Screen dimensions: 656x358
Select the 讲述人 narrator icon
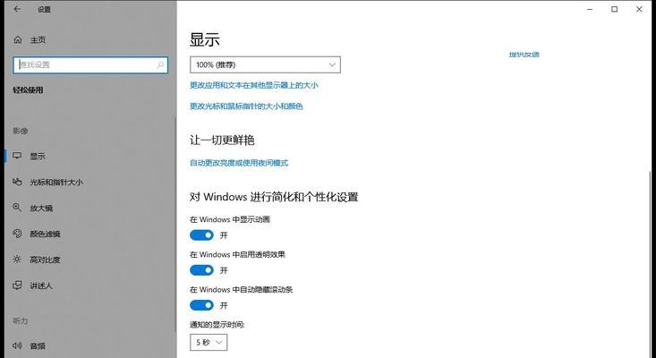[x=17, y=286]
